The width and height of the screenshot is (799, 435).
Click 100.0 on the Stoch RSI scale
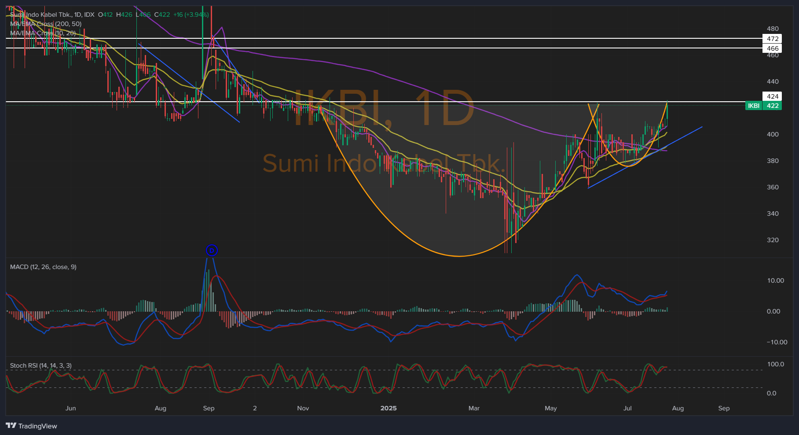click(x=775, y=364)
